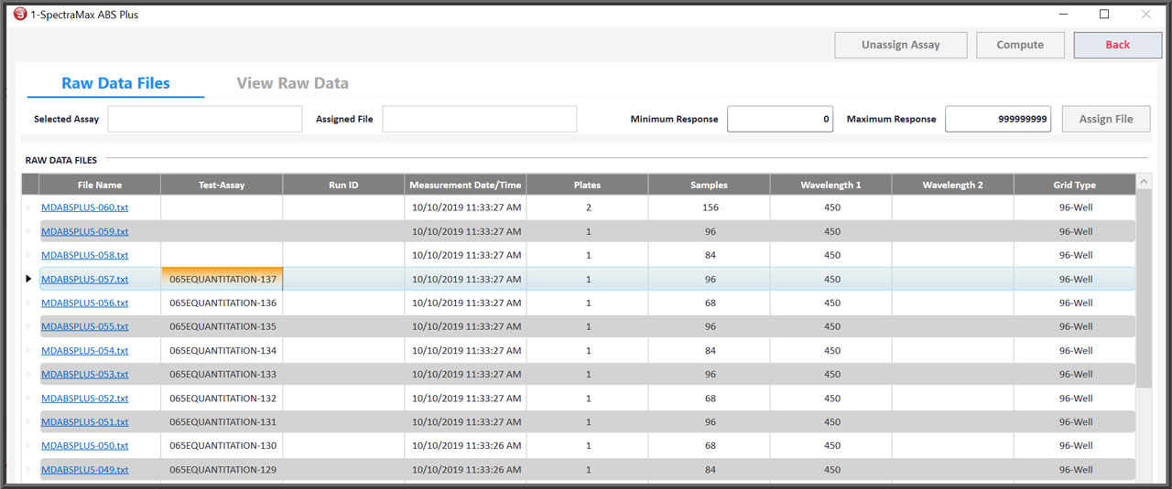The height and width of the screenshot is (489, 1172).
Task: Maximize the SpectraMax ABS Plus window
Action: 1104,15
